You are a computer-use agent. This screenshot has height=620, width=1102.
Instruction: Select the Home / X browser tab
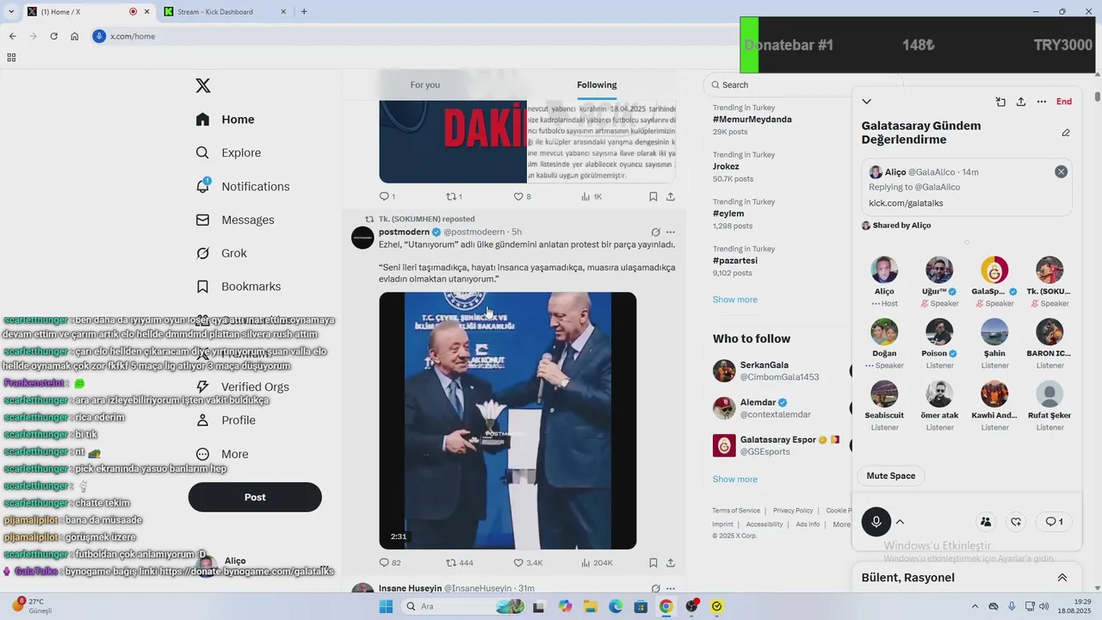86,12
